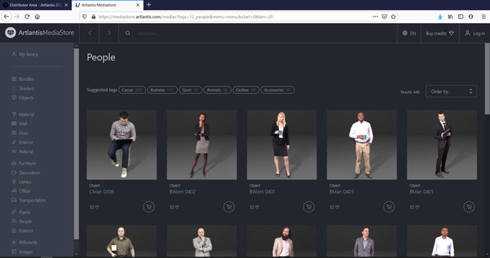
Task: Add CMan 0308 to cart
Action: (149, 207)
